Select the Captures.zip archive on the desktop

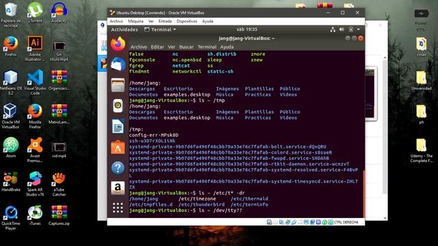59,215
